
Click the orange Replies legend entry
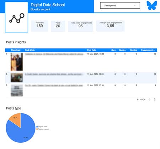click(x=43, y=129)
